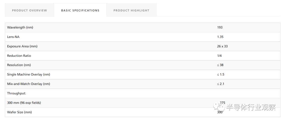Select the Reduction Ratio row label
Screen dimensions: 285x120
[x=19, y=56]
